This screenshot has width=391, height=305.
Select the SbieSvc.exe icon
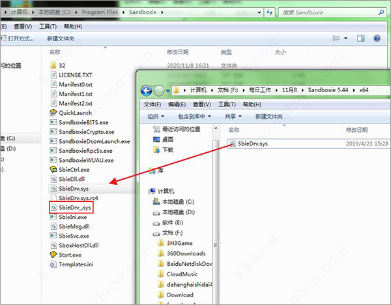coord(53,236)
